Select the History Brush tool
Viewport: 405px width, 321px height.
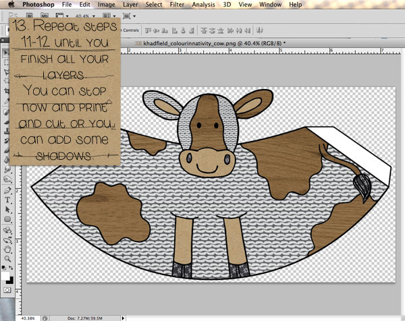pyautogui.click(x=6, y=141)
